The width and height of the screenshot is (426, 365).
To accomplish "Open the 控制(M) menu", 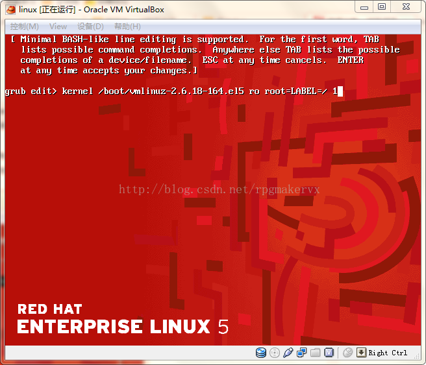I will (25, 27).
